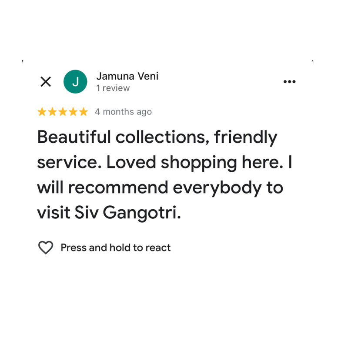Viewport: 348px width, 348px height.
Task: Click 'Siv Gangotri' in the review text
Action: click(x=127, y=213)
